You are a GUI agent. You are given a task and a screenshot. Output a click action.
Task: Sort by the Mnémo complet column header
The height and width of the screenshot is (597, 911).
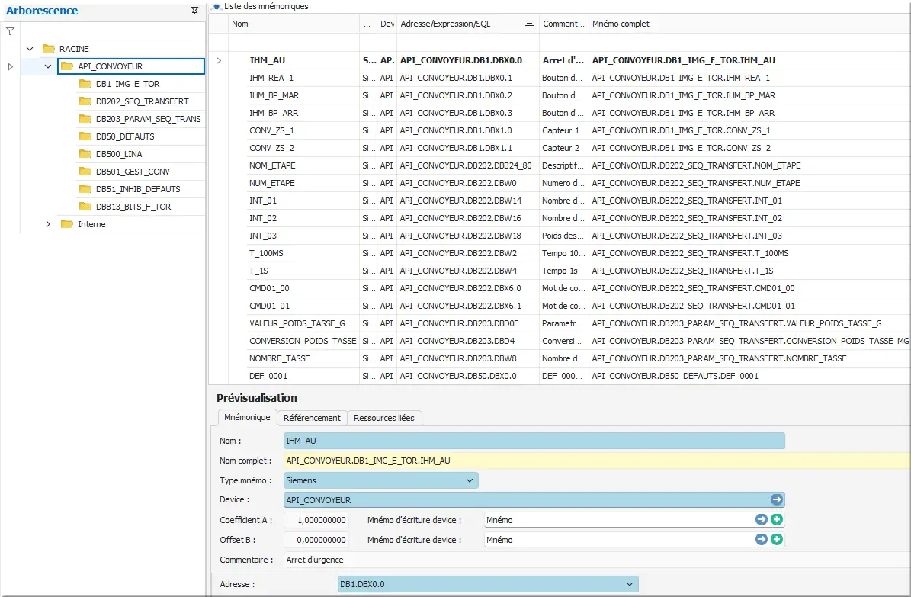coord(749,24)
